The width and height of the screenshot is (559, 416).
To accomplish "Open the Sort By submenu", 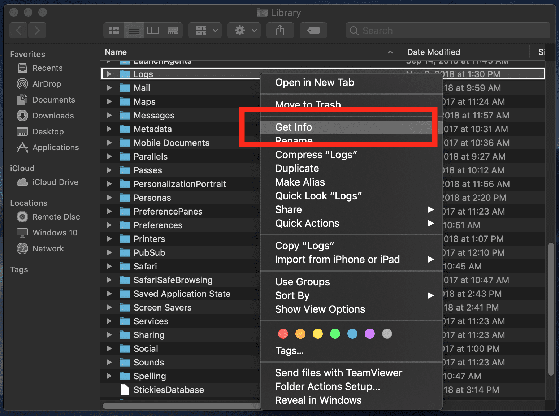I will [x=292, y=295].
